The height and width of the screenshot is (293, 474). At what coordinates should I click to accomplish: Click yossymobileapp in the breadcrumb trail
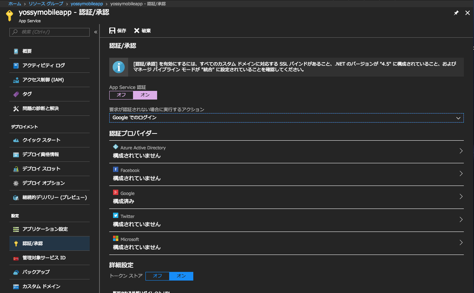pyautogui.click(x=87, y=3)
